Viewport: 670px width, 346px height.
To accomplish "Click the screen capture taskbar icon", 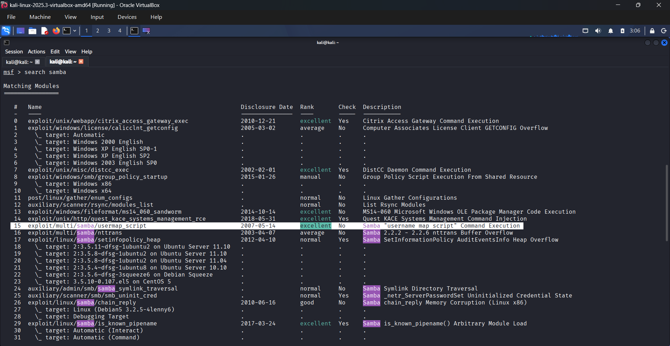I will pos(147,31).
